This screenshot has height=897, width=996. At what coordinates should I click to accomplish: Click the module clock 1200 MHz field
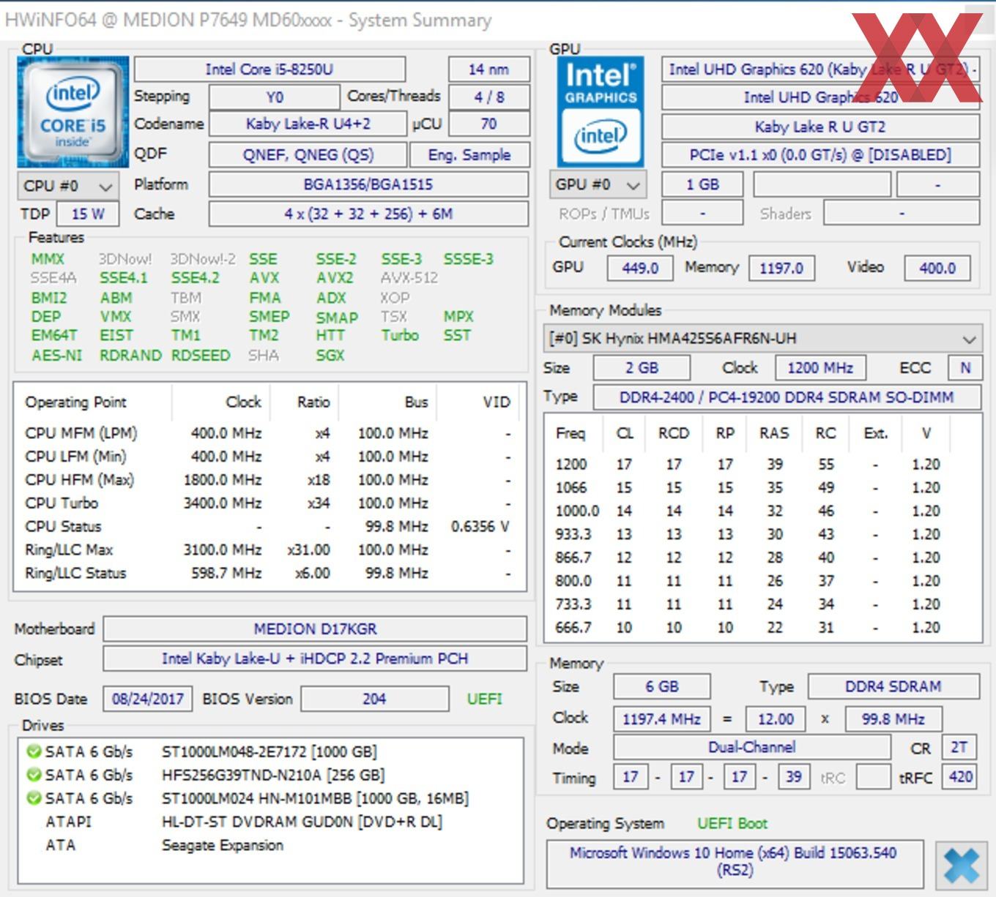(820, 368)
